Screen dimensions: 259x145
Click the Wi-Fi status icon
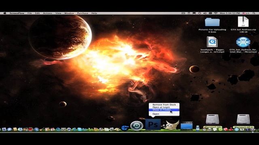coord(216,13)
